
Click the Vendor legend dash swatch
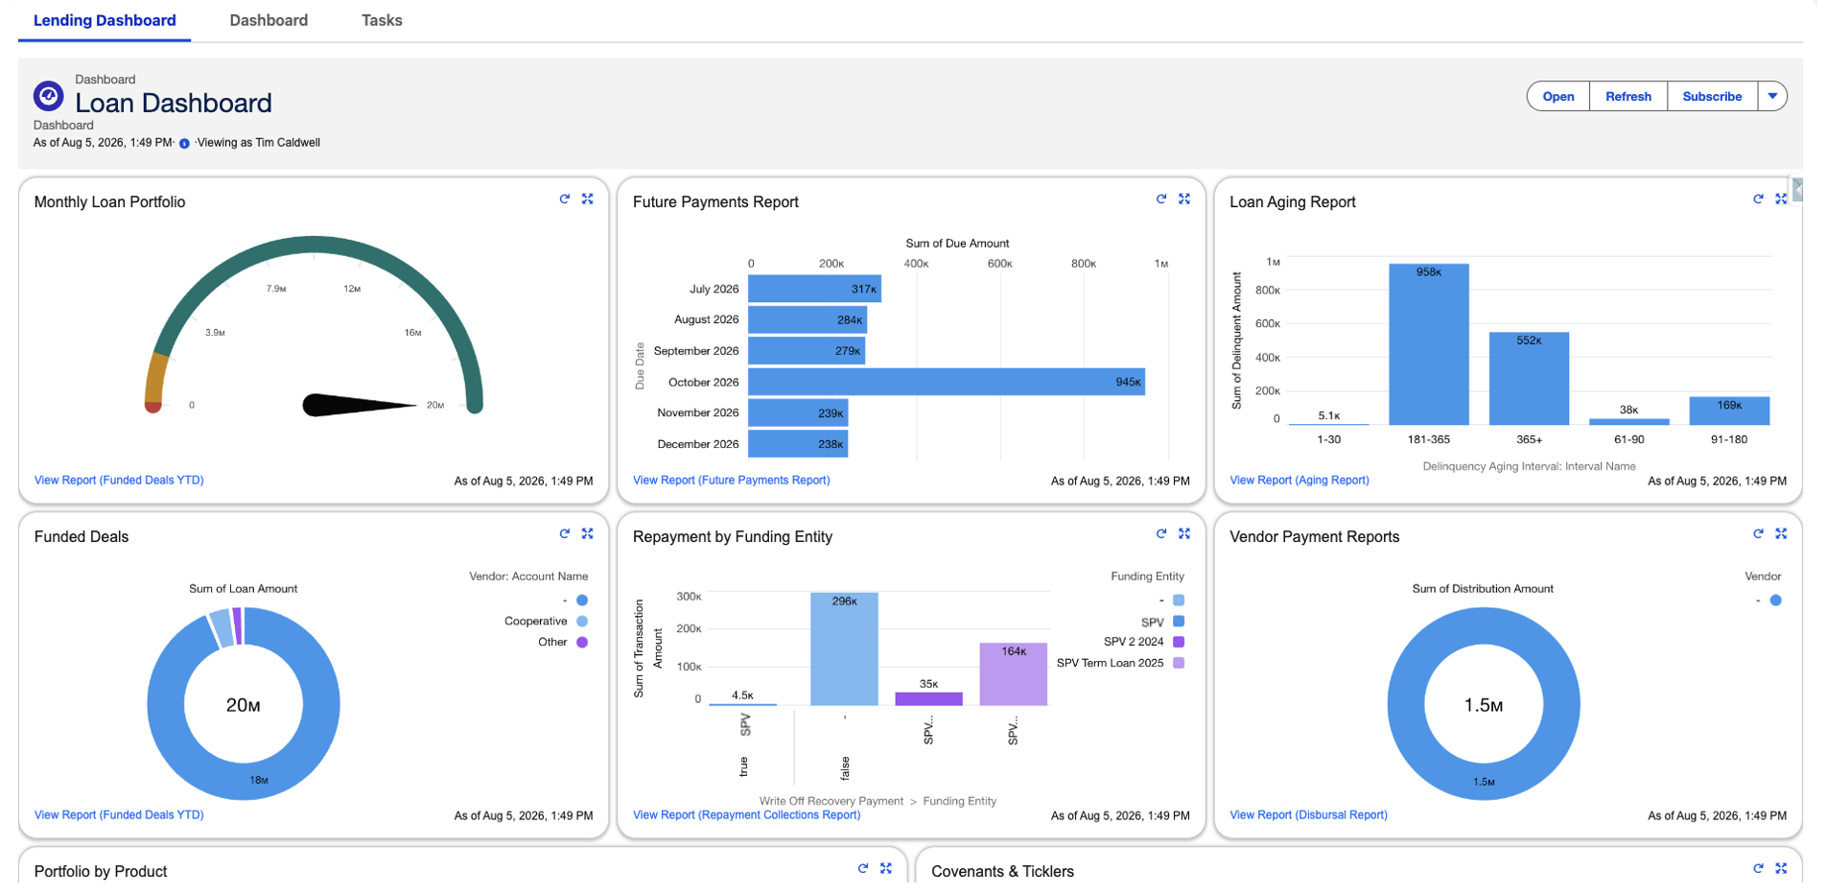(1776, 600)
